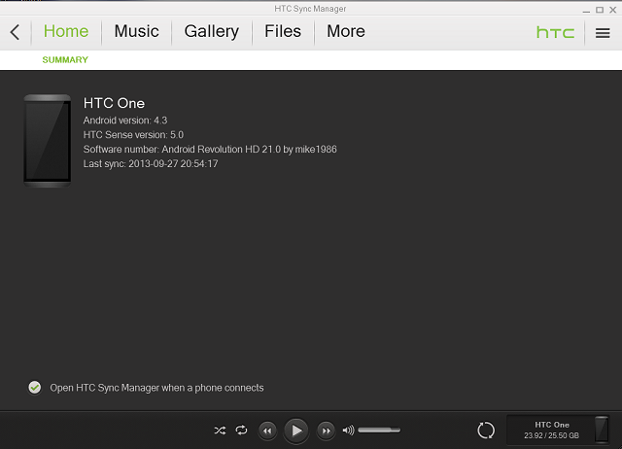Click the HTC One phone image

tap(48, 140)
